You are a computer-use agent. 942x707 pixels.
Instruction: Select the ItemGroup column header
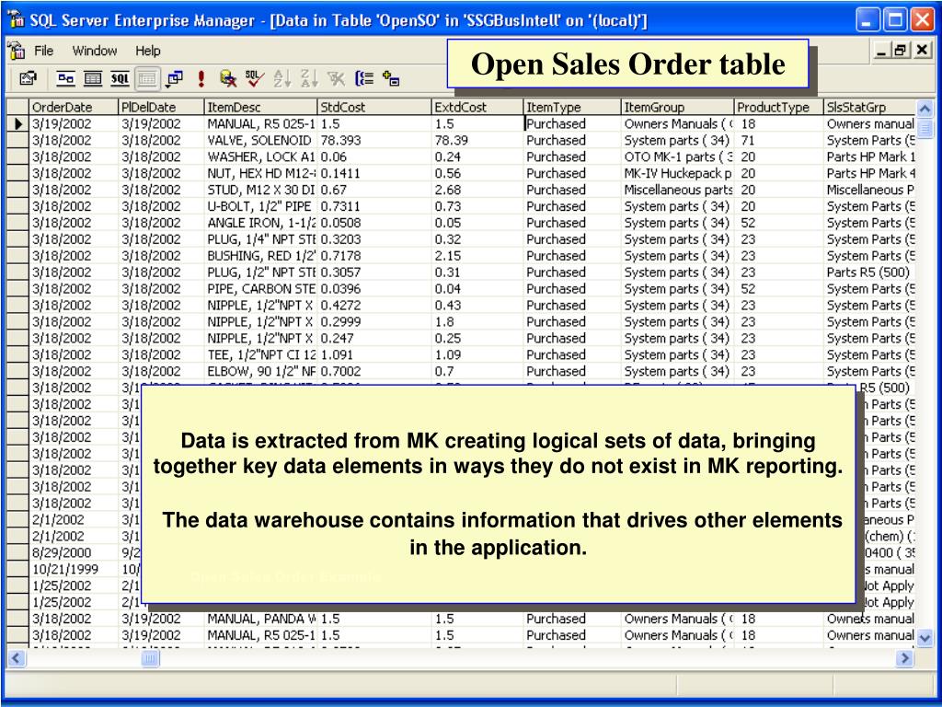(678, 107)
